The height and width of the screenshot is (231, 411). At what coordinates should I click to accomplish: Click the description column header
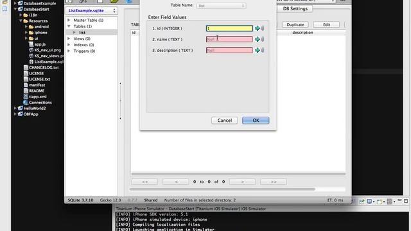(302, 33)
